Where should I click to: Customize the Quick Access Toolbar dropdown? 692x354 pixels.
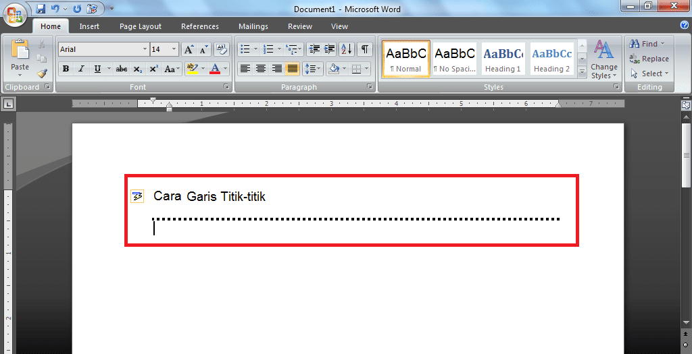(112, 8)
